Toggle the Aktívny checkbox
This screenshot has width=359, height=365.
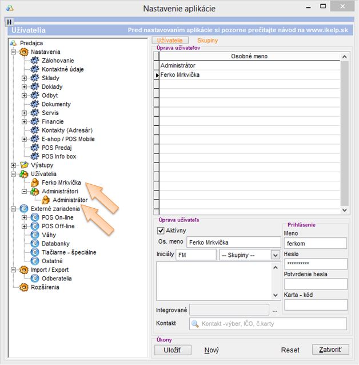(161, 231)
